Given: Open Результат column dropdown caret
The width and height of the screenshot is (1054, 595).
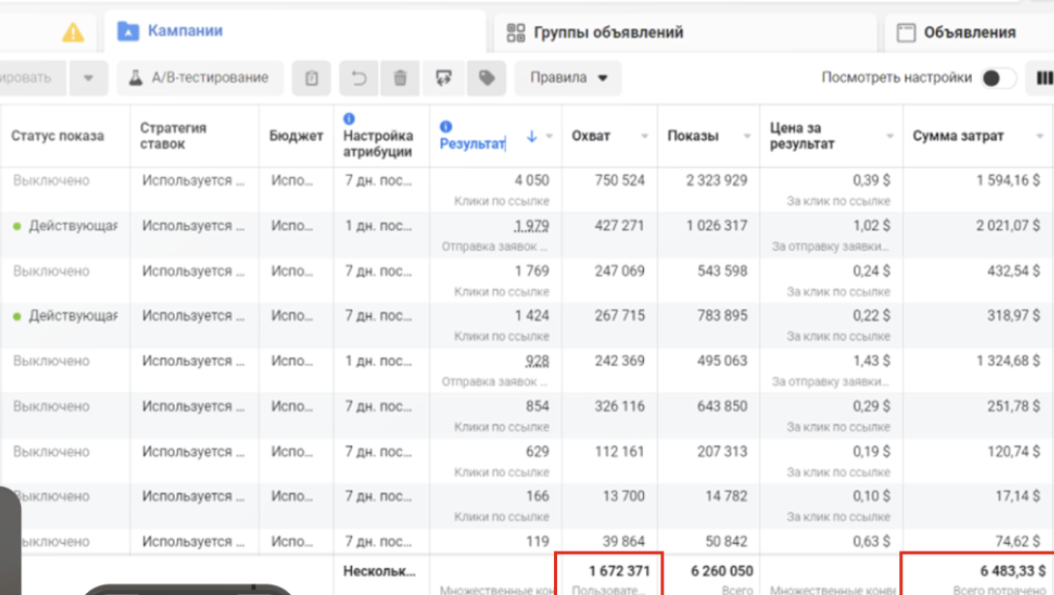Looking at the screenshot, I should tap(549, 136).
